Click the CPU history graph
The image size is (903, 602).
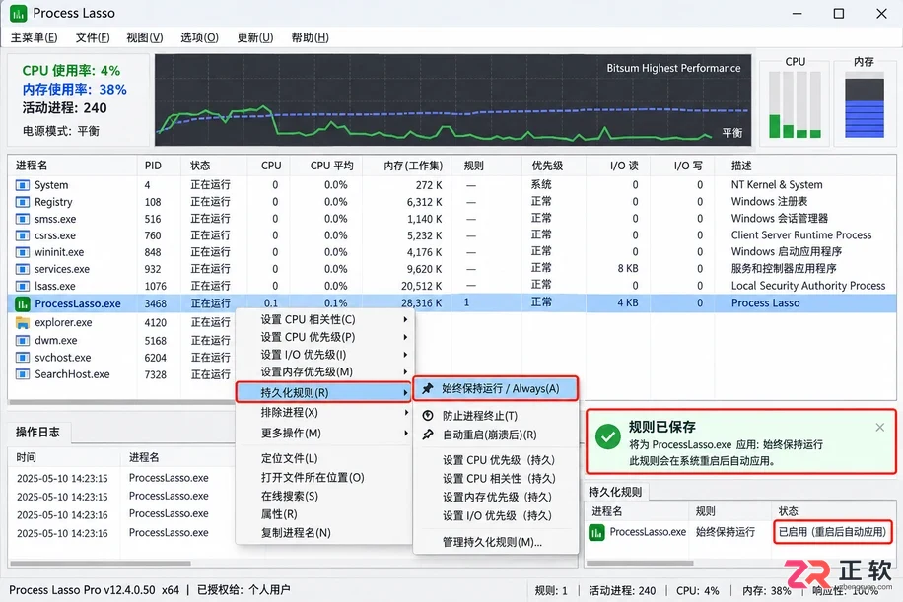(452, 100)
